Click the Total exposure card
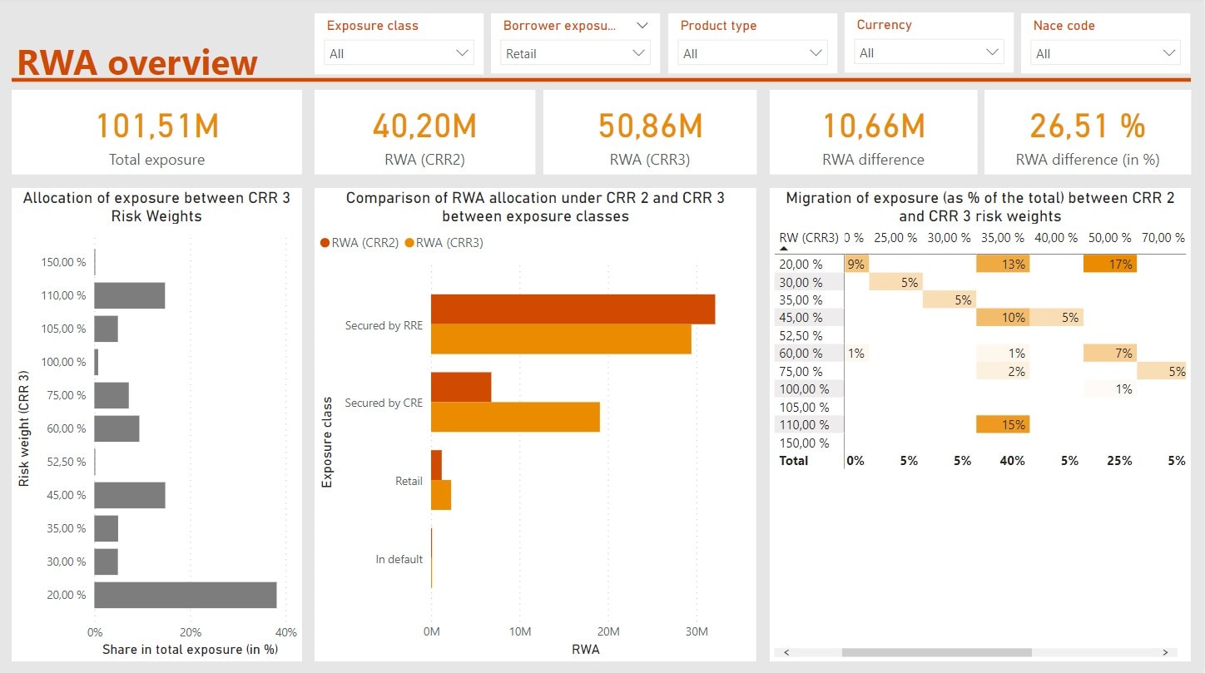This screenshot has width=1205, height=673. click(156, 133)
